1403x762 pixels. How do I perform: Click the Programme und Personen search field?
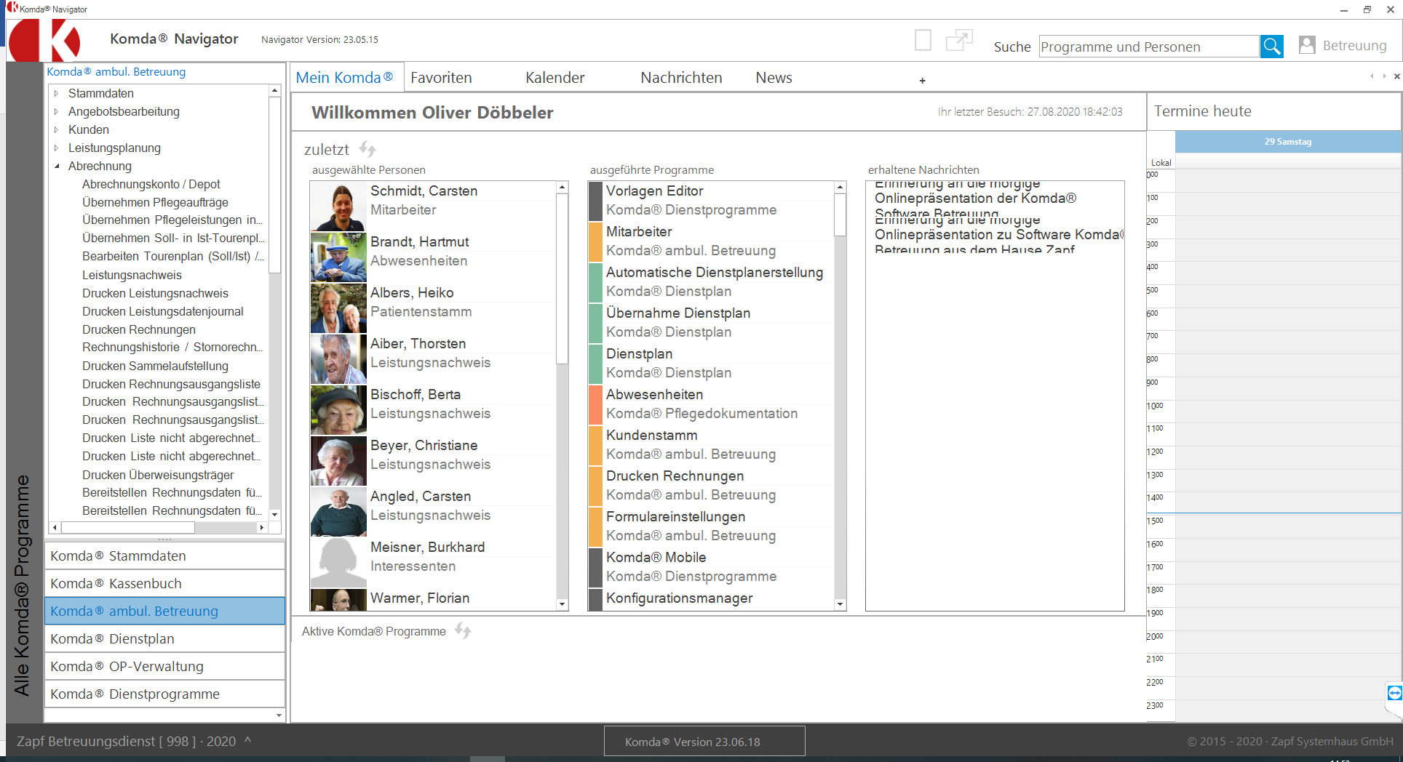point(1149,47)
